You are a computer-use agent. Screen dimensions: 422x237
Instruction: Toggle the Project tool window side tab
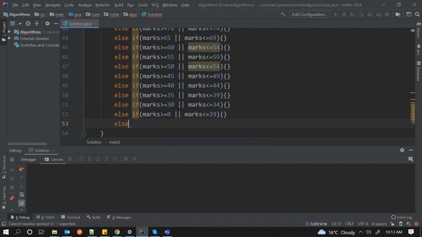pos(4,32)
